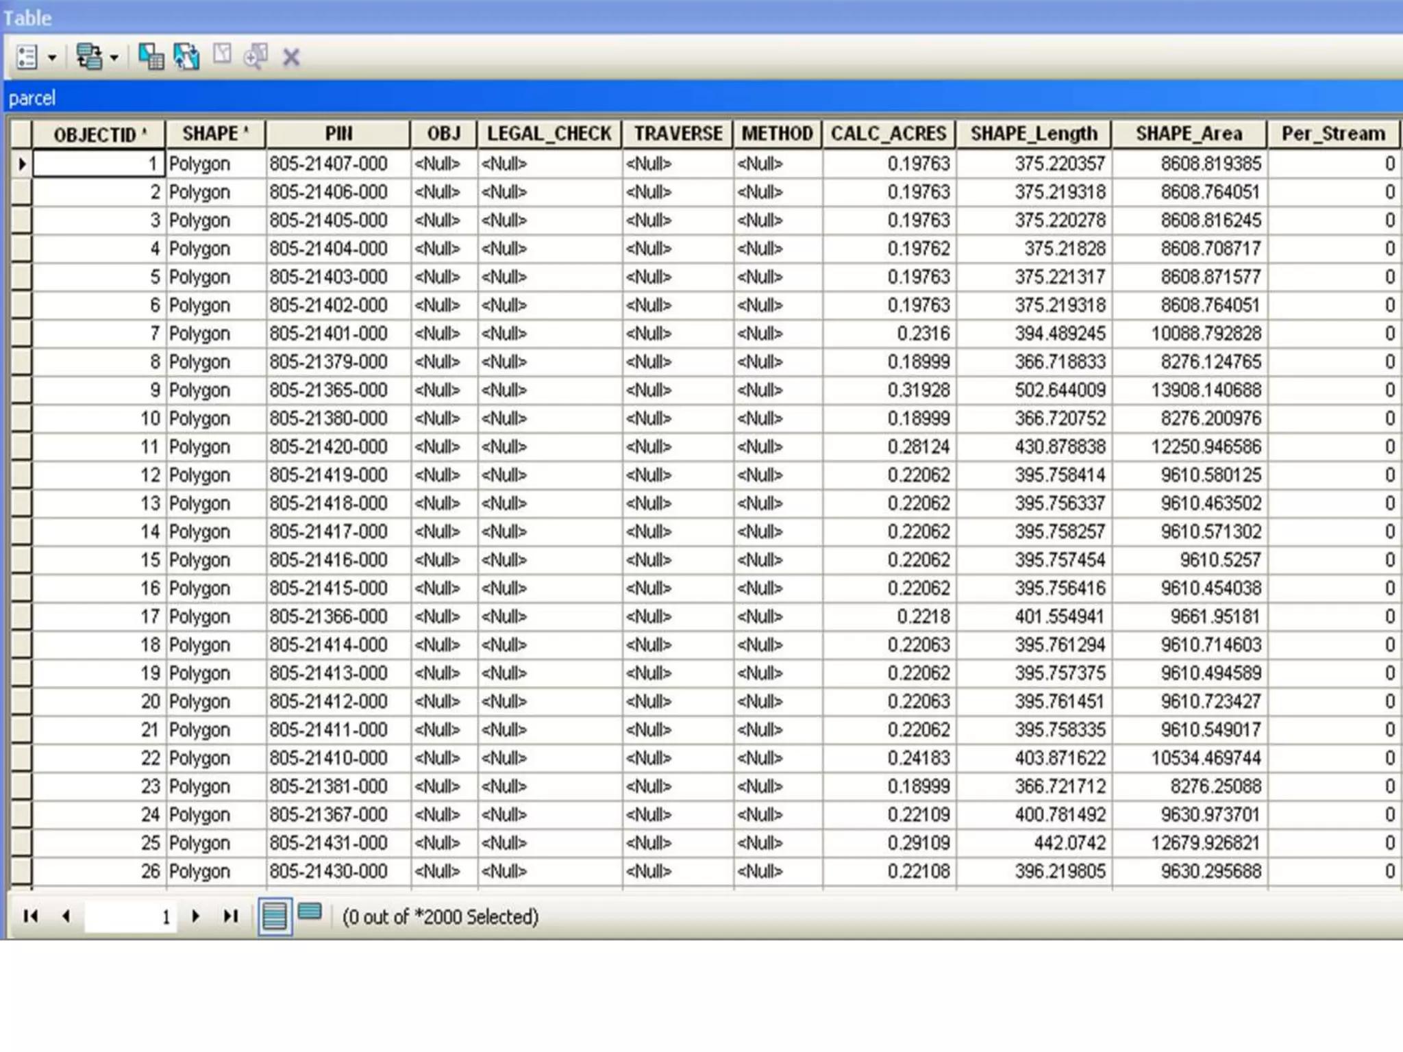Go to the previous record
Viewport: 1403px width, 1052px height.
66,916
